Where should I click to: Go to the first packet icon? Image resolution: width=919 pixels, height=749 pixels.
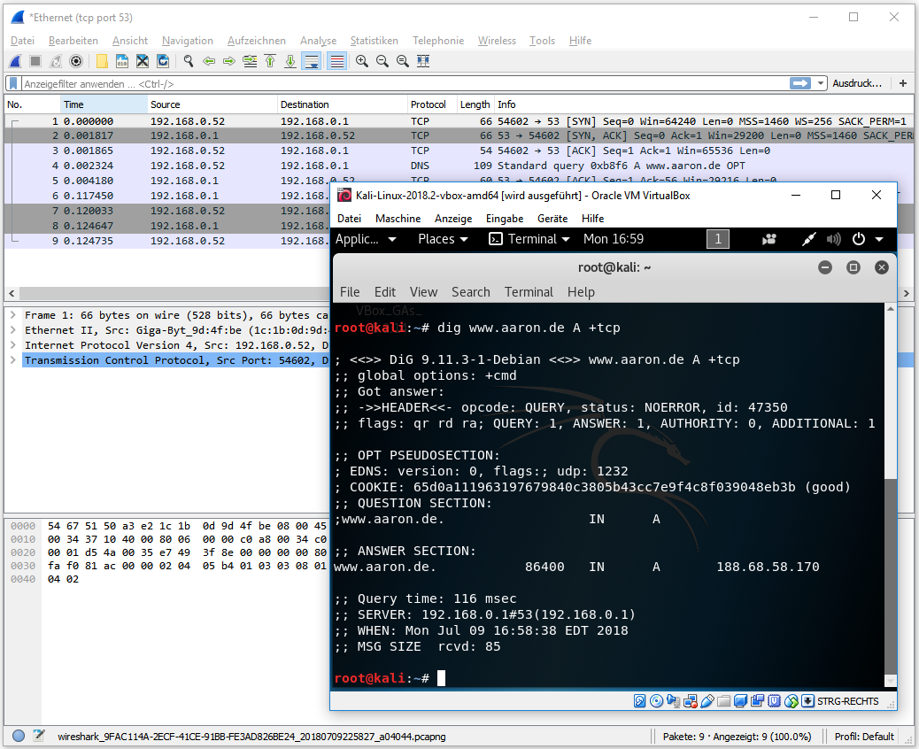(x=270, y=61)
